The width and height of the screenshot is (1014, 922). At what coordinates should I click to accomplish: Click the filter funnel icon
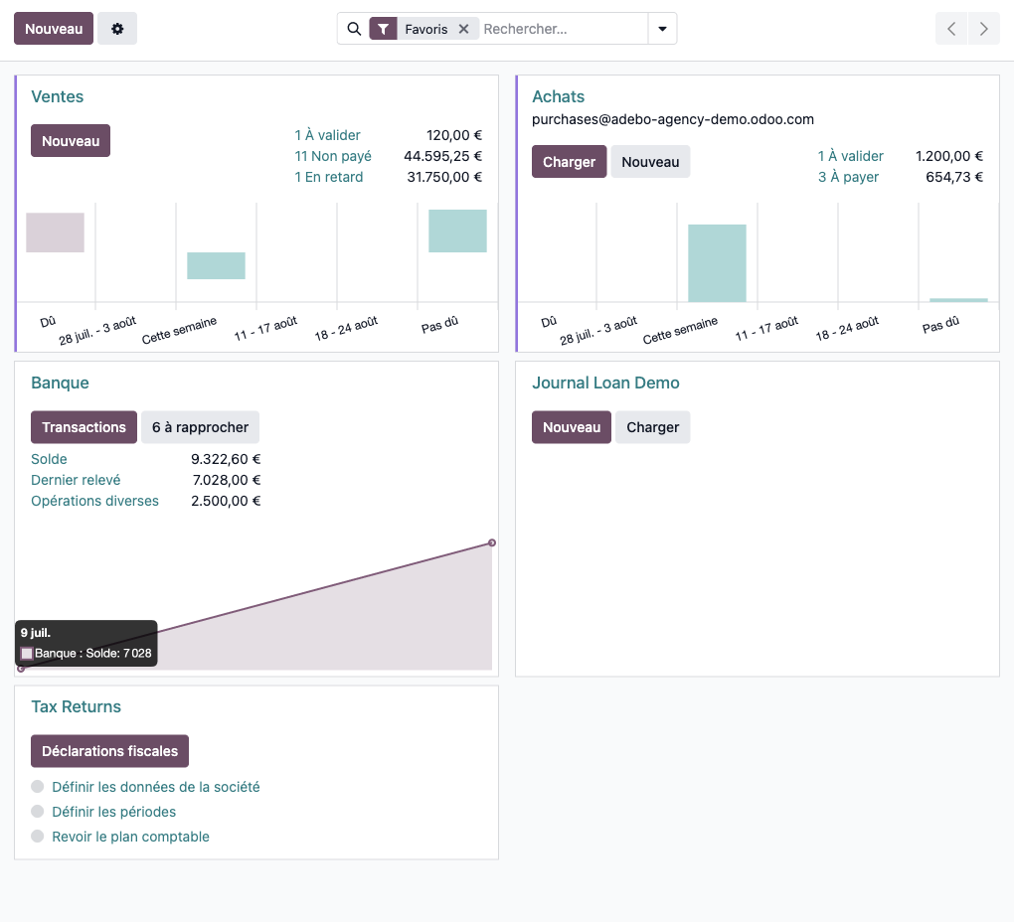coord(383,29)
